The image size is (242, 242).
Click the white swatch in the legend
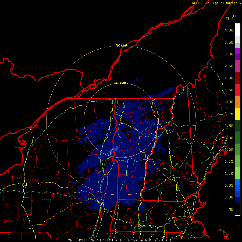[237, 30]
